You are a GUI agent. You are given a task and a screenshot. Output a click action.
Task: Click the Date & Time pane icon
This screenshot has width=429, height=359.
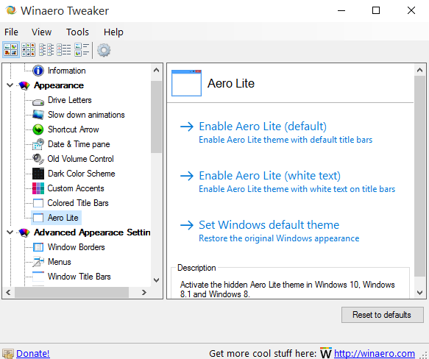pos(38,144)
